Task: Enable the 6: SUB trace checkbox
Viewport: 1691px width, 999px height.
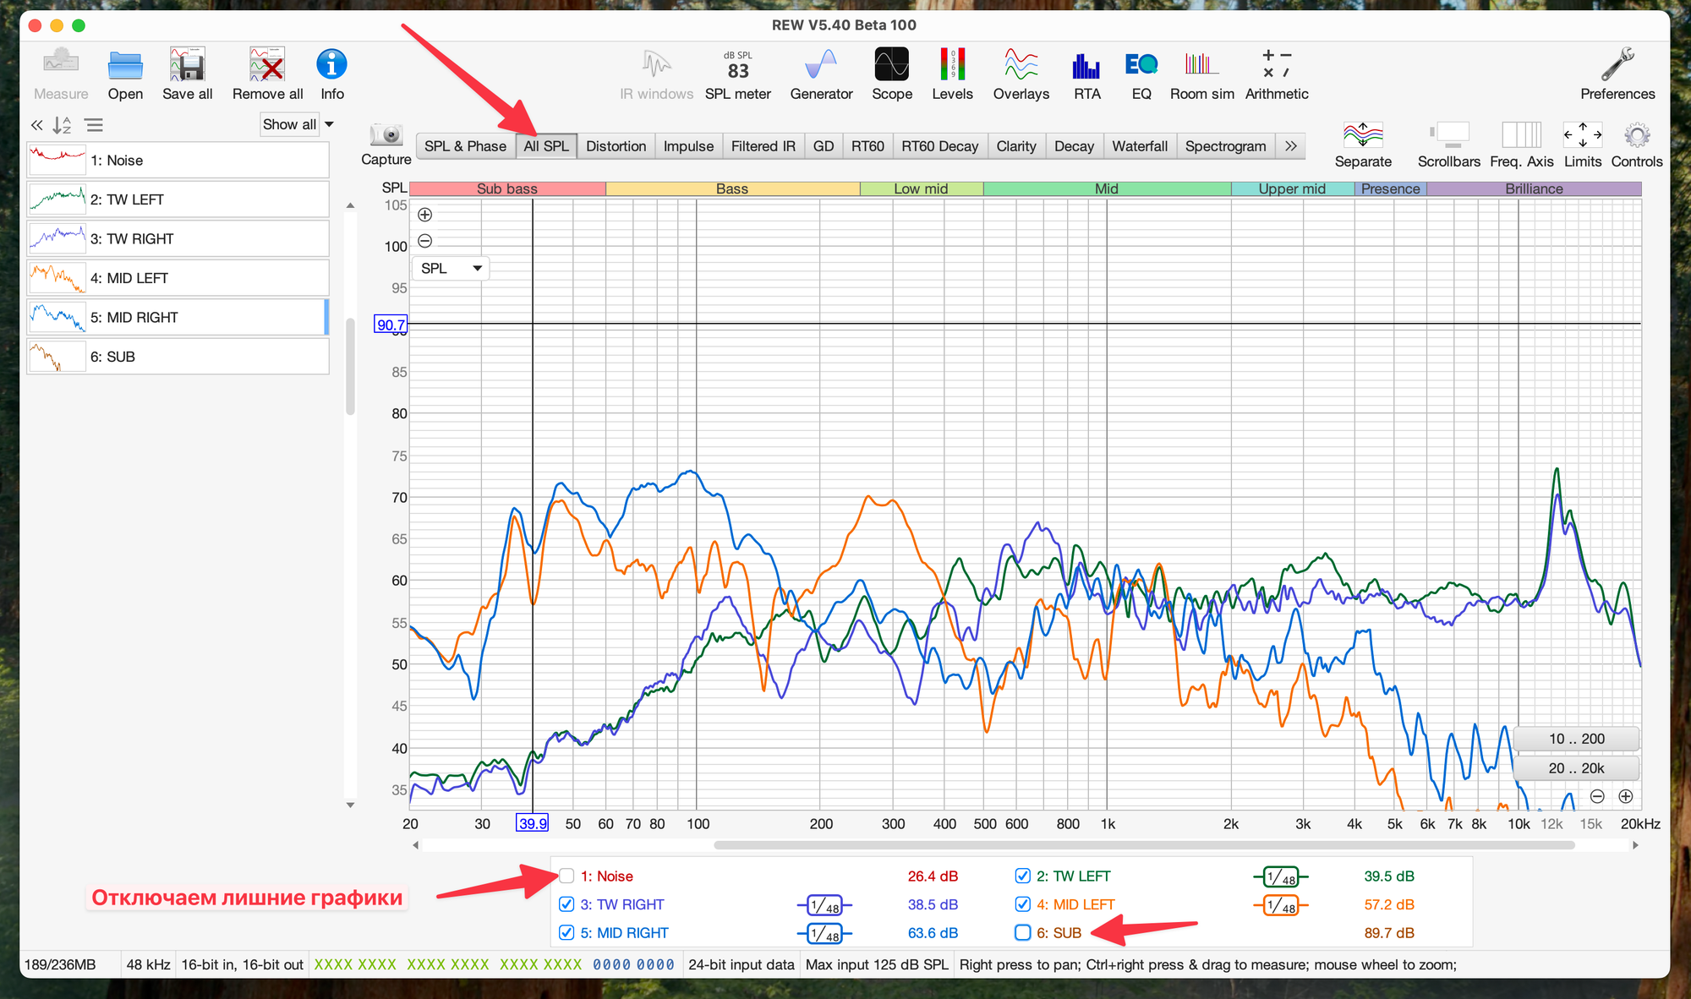Action: pos(1023,932)
